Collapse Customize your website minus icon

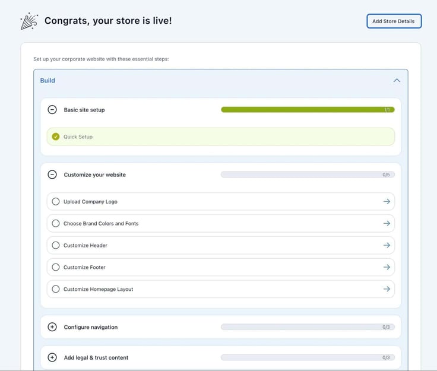tap(52, 175)
